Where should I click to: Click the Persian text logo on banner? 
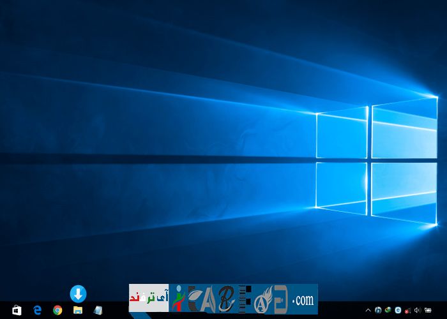click(148, 299)
